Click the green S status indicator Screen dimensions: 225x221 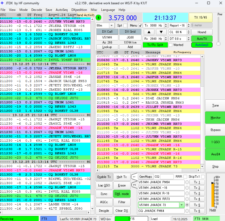click(x=99, y=18)
